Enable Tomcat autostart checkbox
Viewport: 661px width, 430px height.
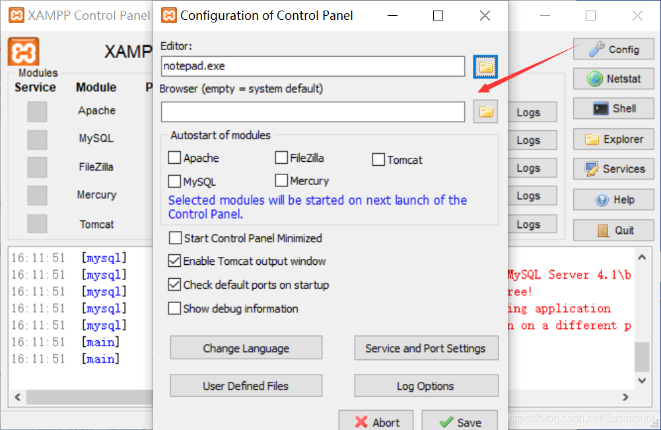tap(378, 160)
